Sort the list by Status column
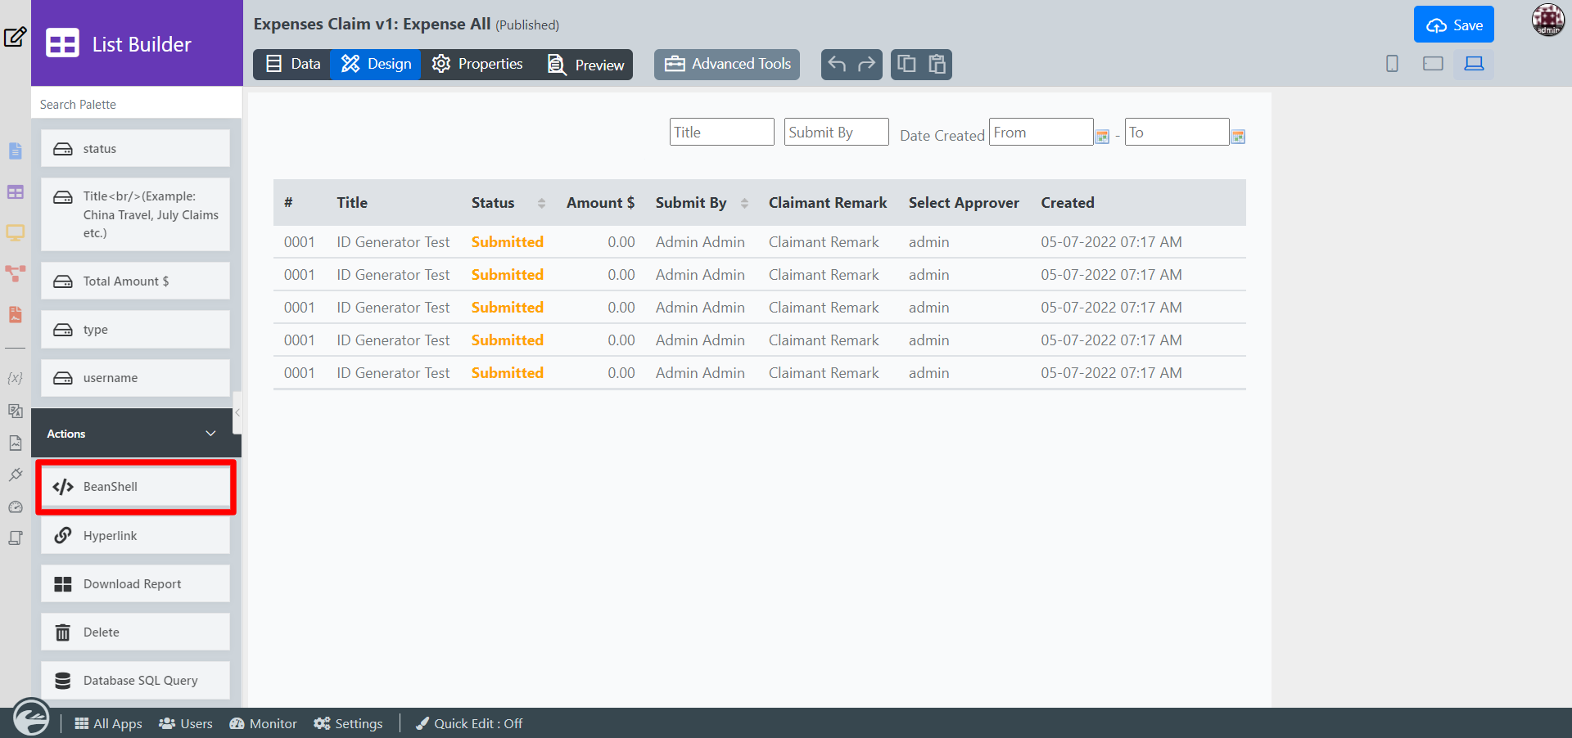The height and width of the screenshot is (738, 1572). click(x=541, y=203)
